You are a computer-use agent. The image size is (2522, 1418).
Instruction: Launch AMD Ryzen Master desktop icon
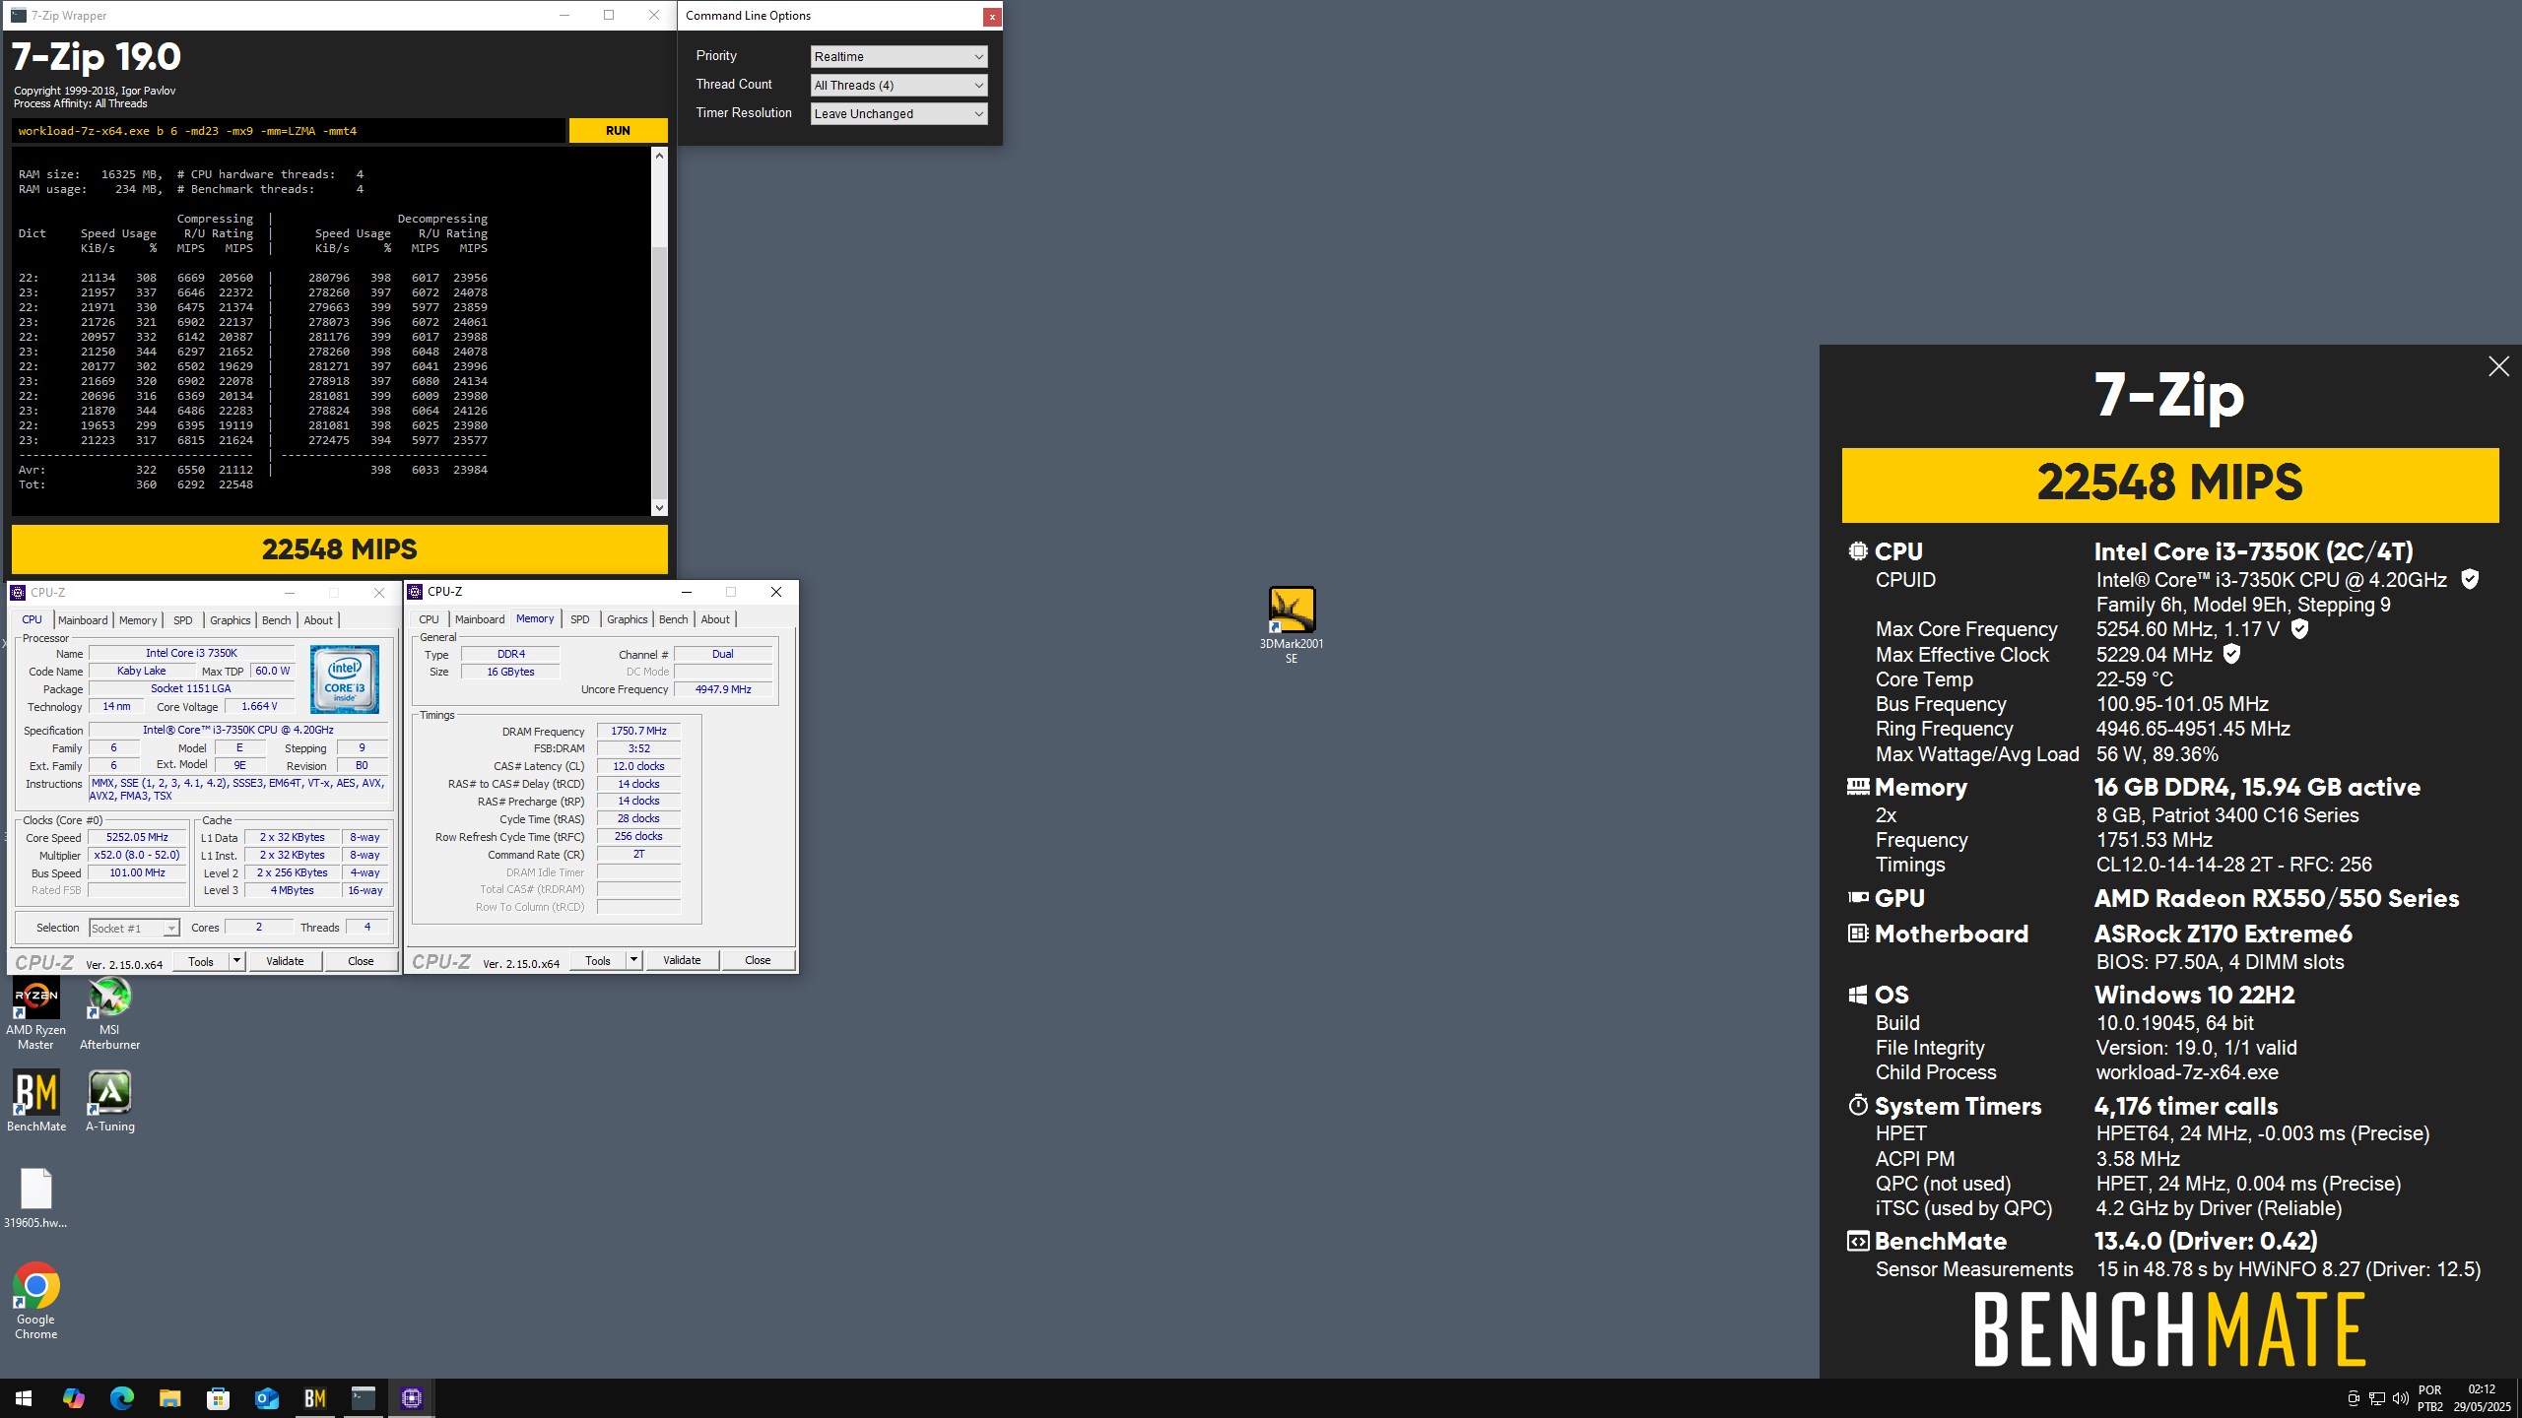[x=35, y=1013]
